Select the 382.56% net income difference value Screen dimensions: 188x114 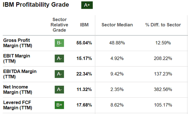point(163,90)
